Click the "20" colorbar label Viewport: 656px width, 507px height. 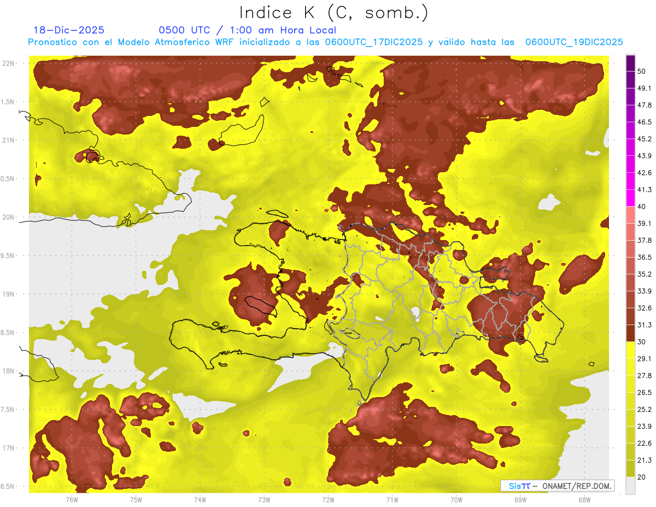[642, 477]
